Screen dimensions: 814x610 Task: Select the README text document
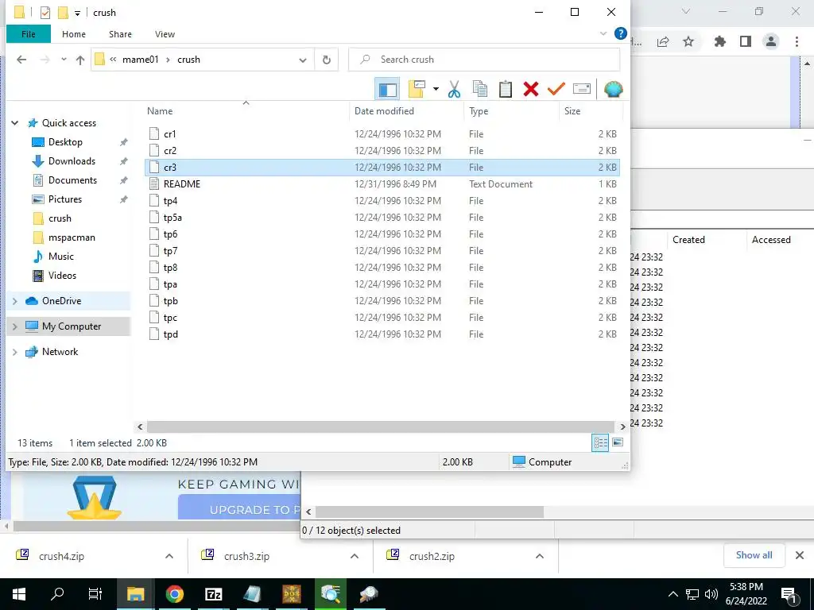382,184
